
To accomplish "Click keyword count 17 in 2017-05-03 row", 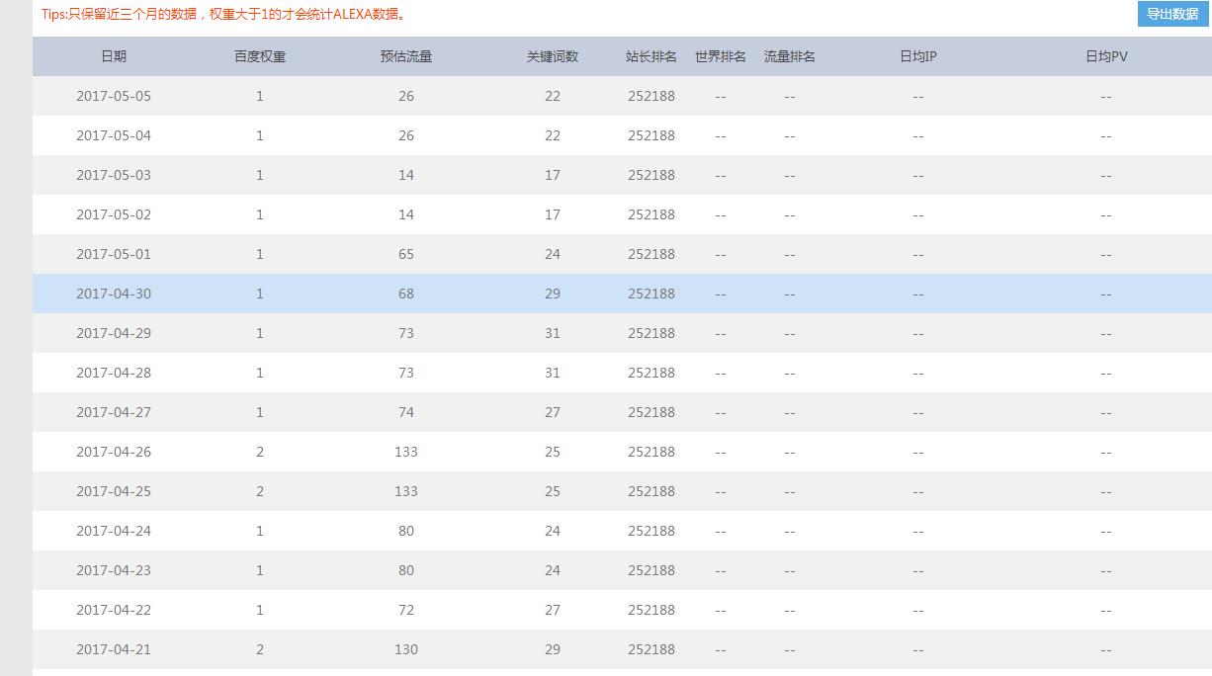I will [553, 175].
